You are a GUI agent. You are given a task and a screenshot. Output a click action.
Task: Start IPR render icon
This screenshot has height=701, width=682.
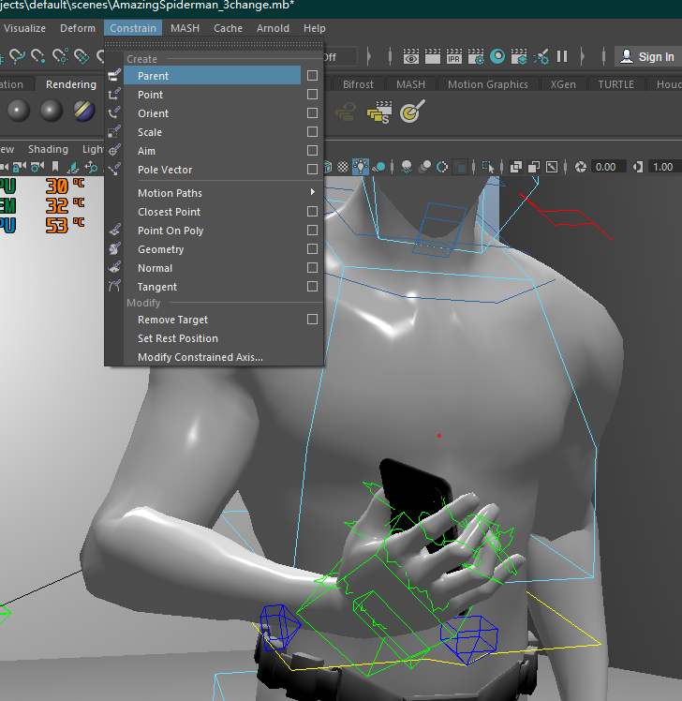(453, 57)
